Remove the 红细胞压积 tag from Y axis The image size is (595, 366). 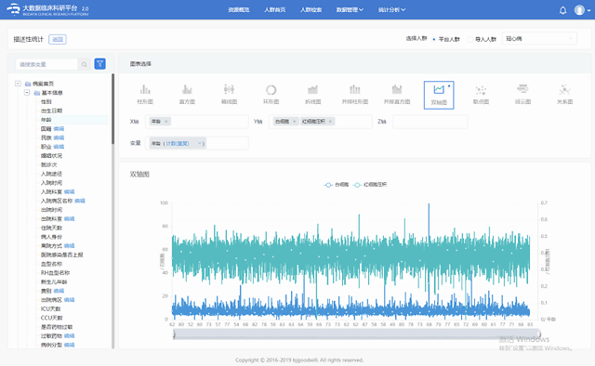coord(330,122)
